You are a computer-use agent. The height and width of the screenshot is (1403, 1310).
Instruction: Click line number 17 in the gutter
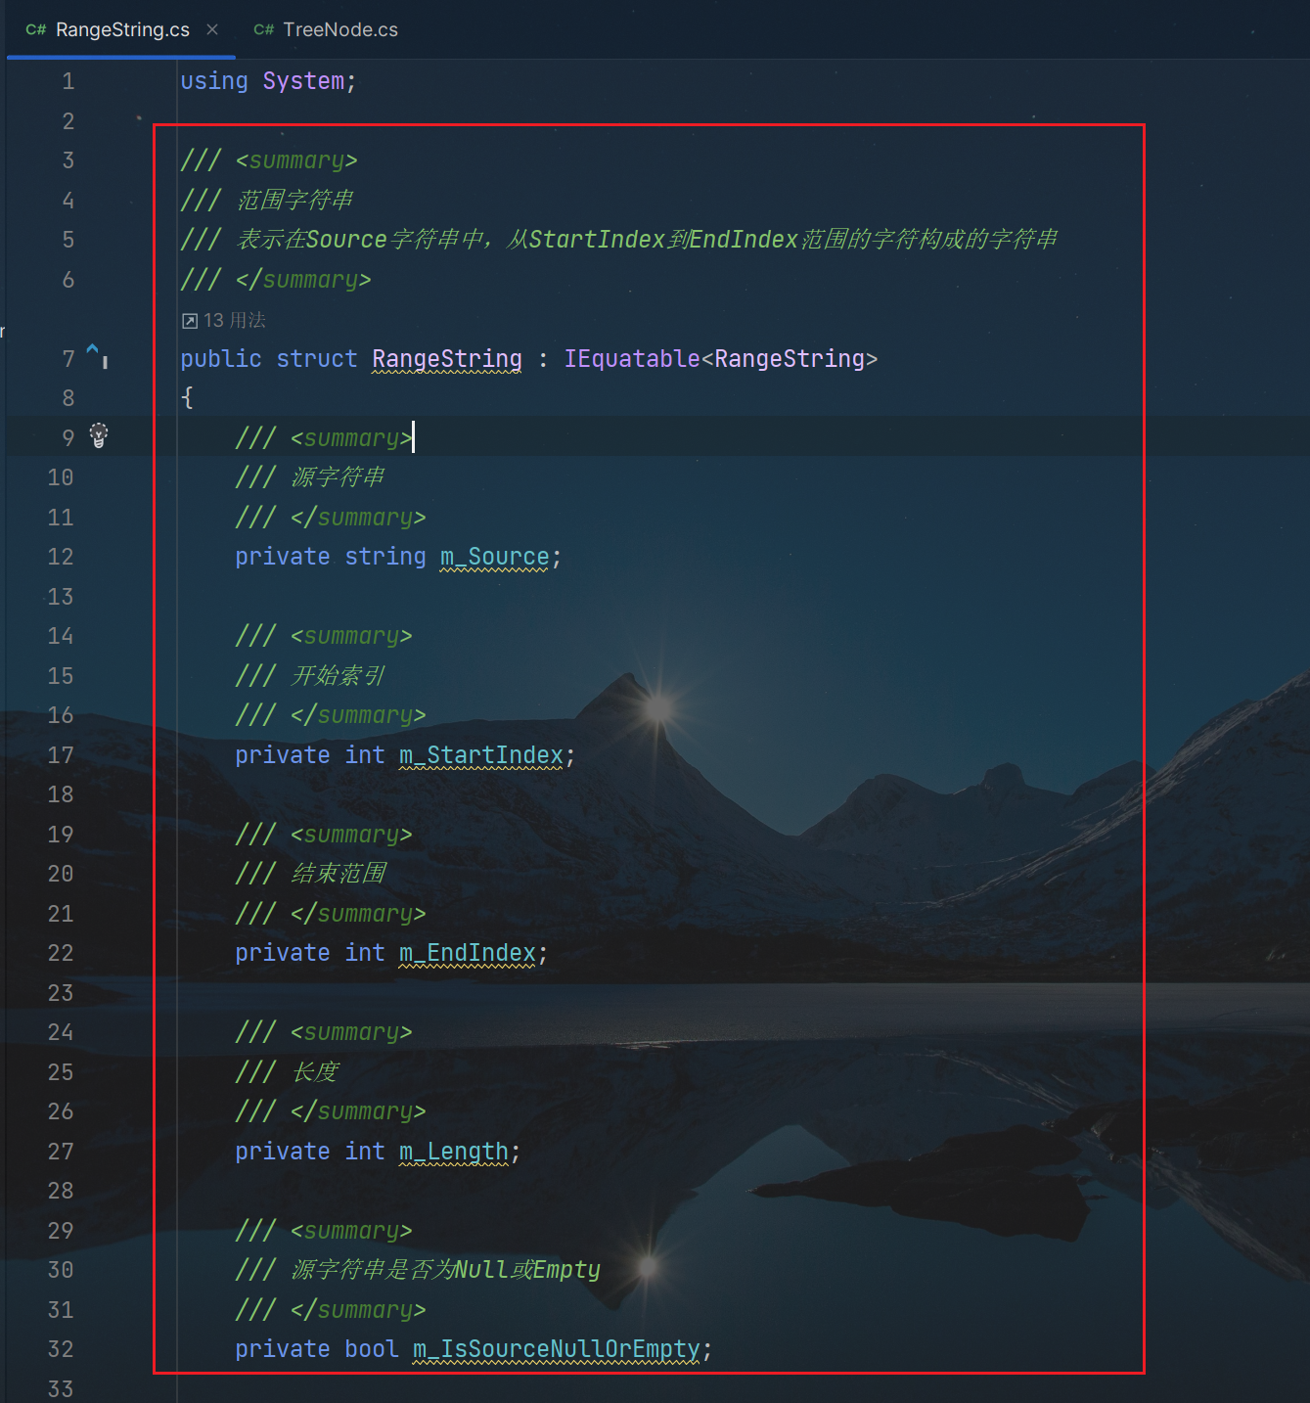pyautogui.click(x=61, y=754)
